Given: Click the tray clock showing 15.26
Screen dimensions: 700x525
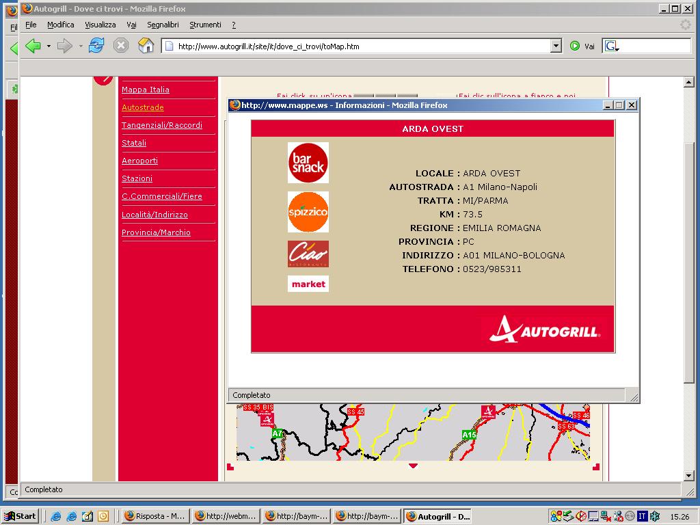Looking at the screenshot, I should 679,517.
